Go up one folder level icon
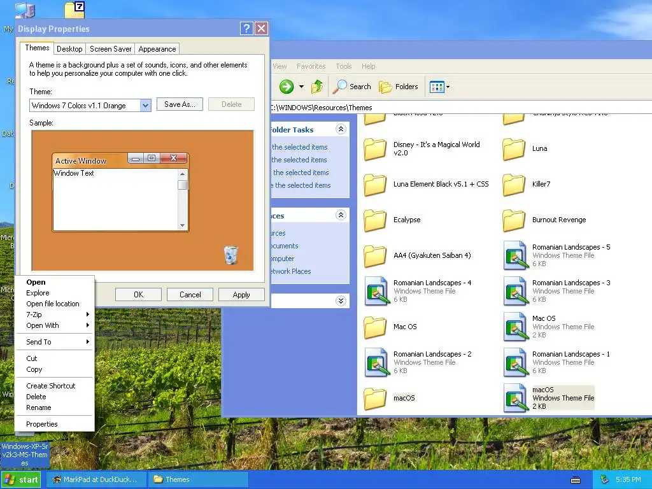This screenshot has height=489, width=652. (317, 87)
